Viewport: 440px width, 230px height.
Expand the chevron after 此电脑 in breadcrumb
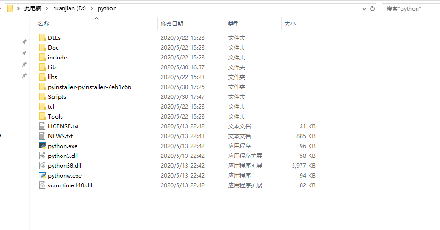click(x=47, y=8)
